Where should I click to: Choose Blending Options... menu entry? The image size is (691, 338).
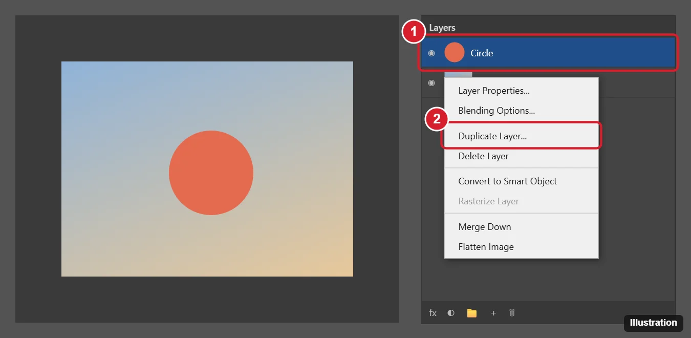pos(521,111)
